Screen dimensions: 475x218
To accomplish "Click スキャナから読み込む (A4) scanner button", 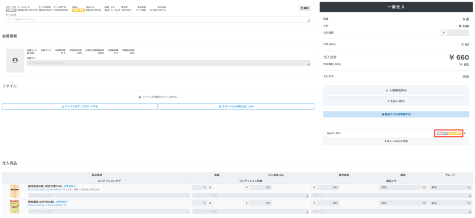I will click(236, 106).
